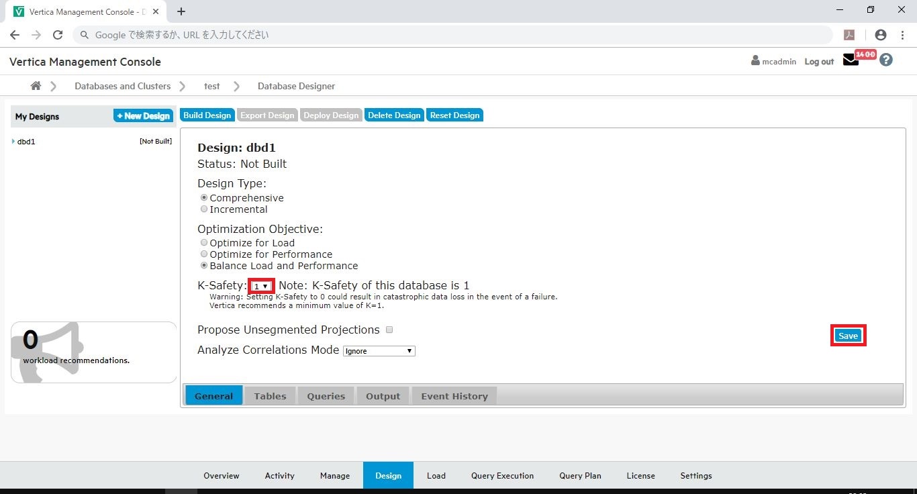The height and width of the screenshot is (494, 917).
Task: Open a new browser tab
Action: click(181, 11)
